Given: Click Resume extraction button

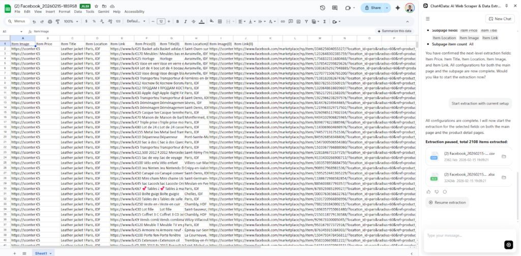Looking at the screenshot, I should point(447,202).
